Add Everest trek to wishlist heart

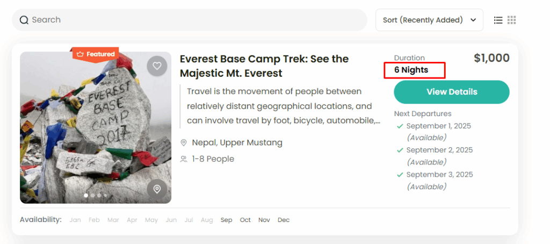click(x=157, y=66)
